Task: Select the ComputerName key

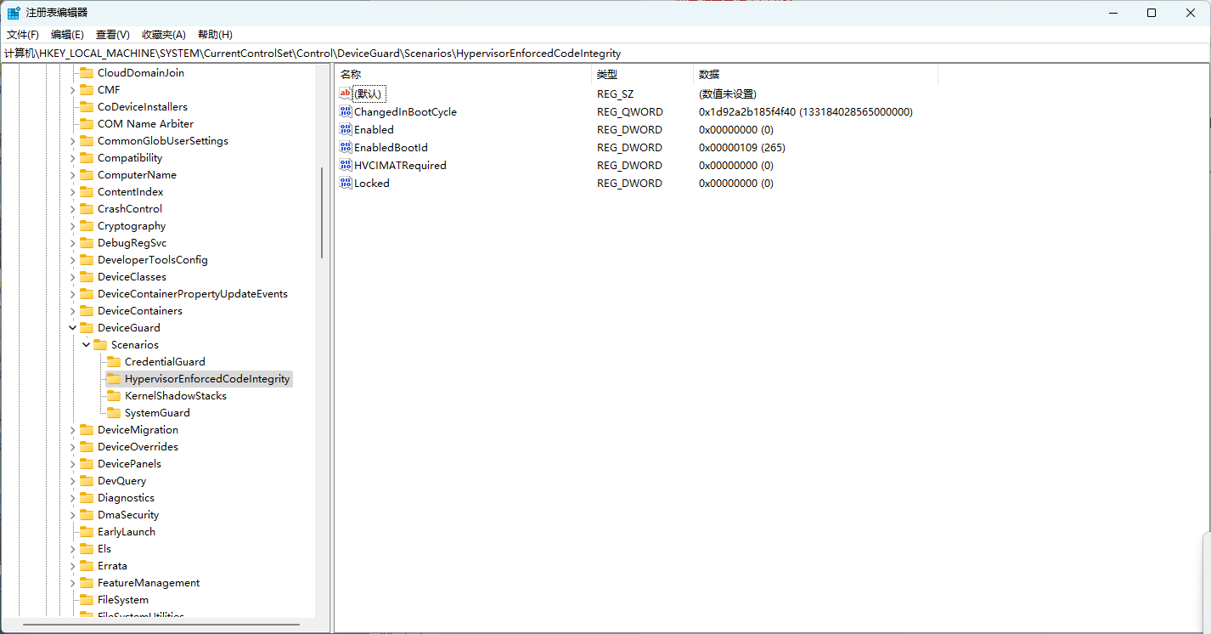Action: click(x=137, y=174)
